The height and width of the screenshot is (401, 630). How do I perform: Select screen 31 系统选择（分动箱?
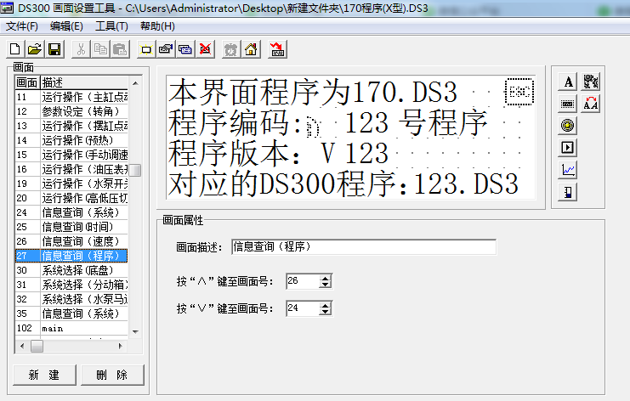(x=71, y=285)
